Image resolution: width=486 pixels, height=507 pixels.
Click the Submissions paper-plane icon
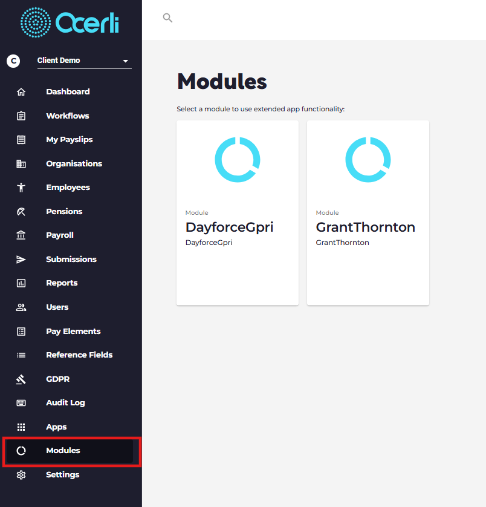pyautogui.click(x=21, y=260)
